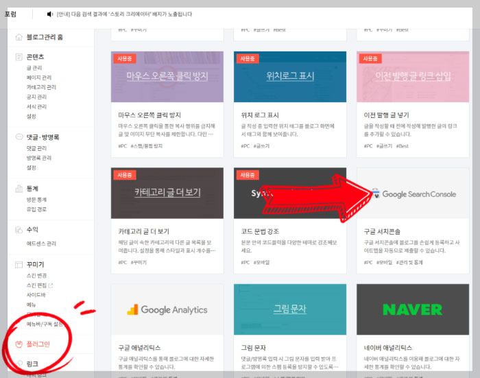Click the 통계 section heading

point(32,189)
